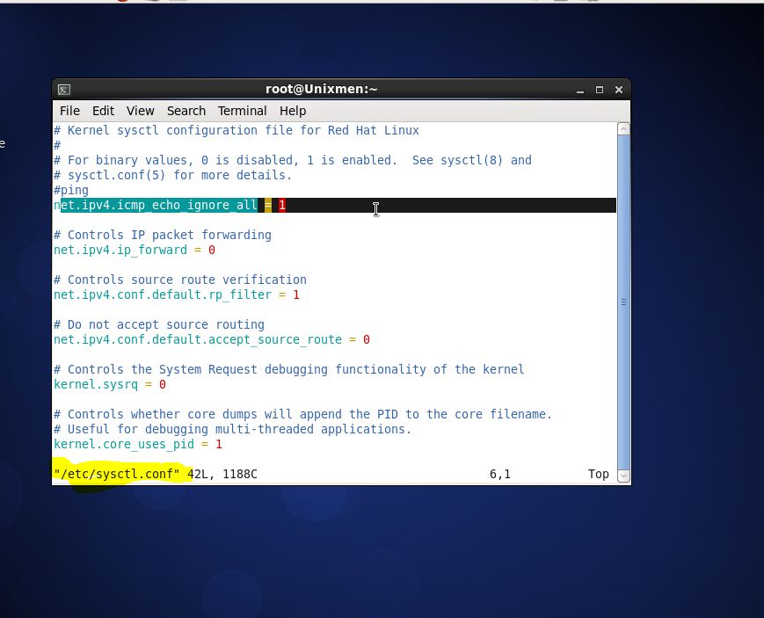Click the "6,1" cursor position indicator
Image resolution: width=764 pixels, height=618 pixels.
pos(500,474)
